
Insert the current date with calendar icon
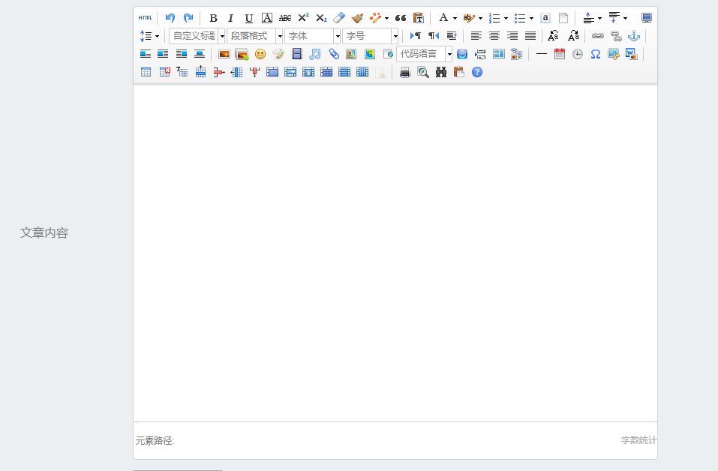(x=560, y=54)
